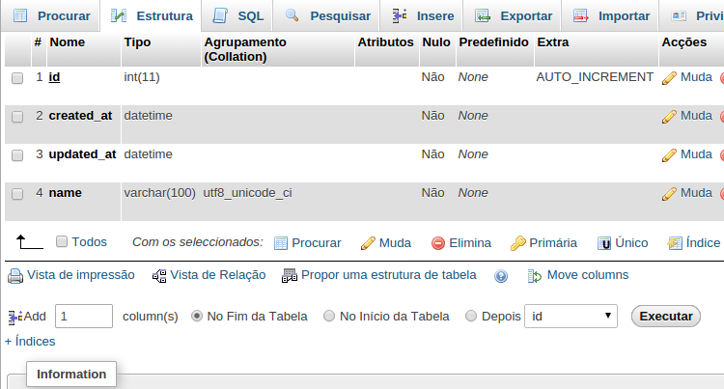The width and height of the screenshot is (724, 389).
Task: Tick the checkbox for created_at column
Action: click(17, 117)
